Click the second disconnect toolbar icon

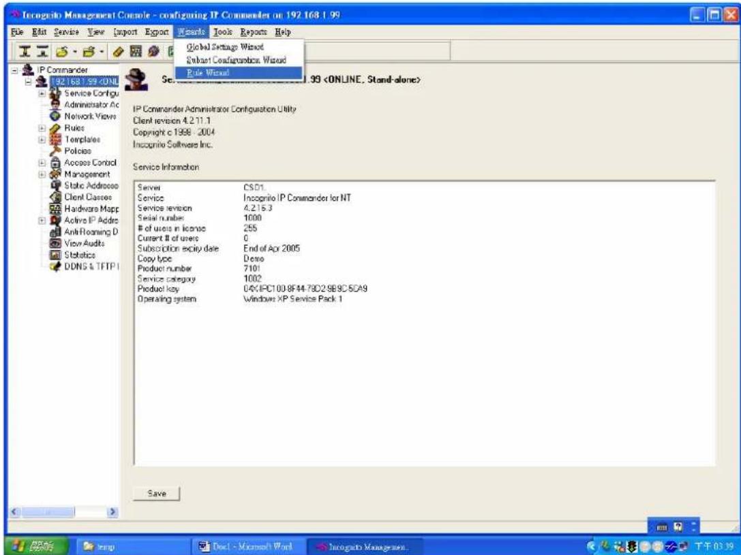click(42, 51)
